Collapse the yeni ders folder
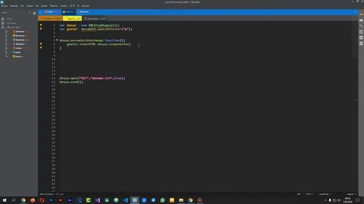The width and height of the screenshot is (364, 204). tap(14, 27)
